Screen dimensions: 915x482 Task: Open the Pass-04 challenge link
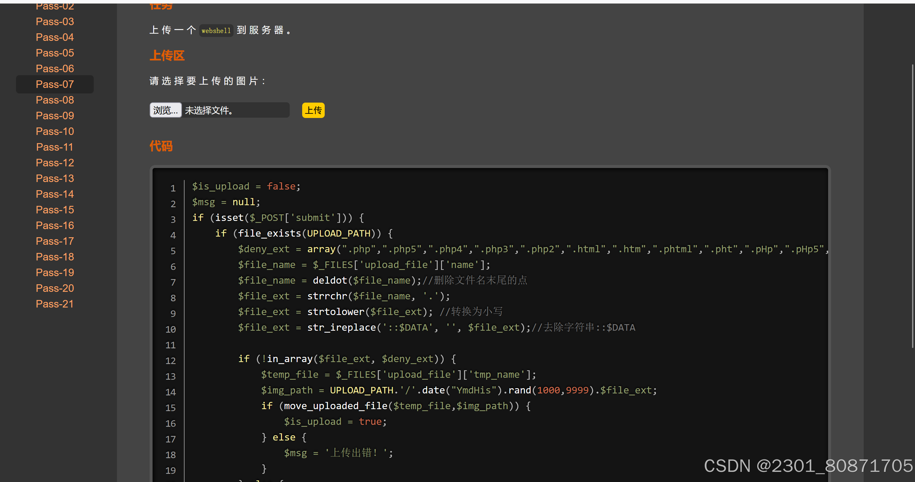pos(55,37)
